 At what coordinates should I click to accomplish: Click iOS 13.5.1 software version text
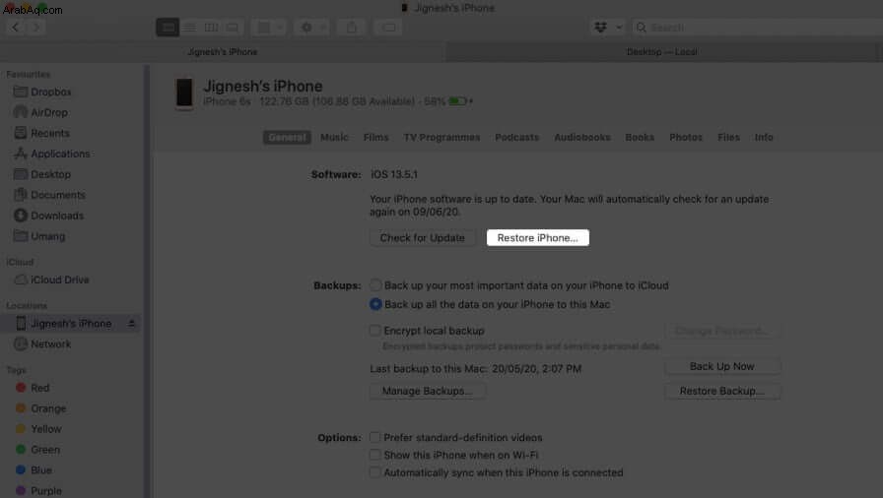click(x=394, y=174)
